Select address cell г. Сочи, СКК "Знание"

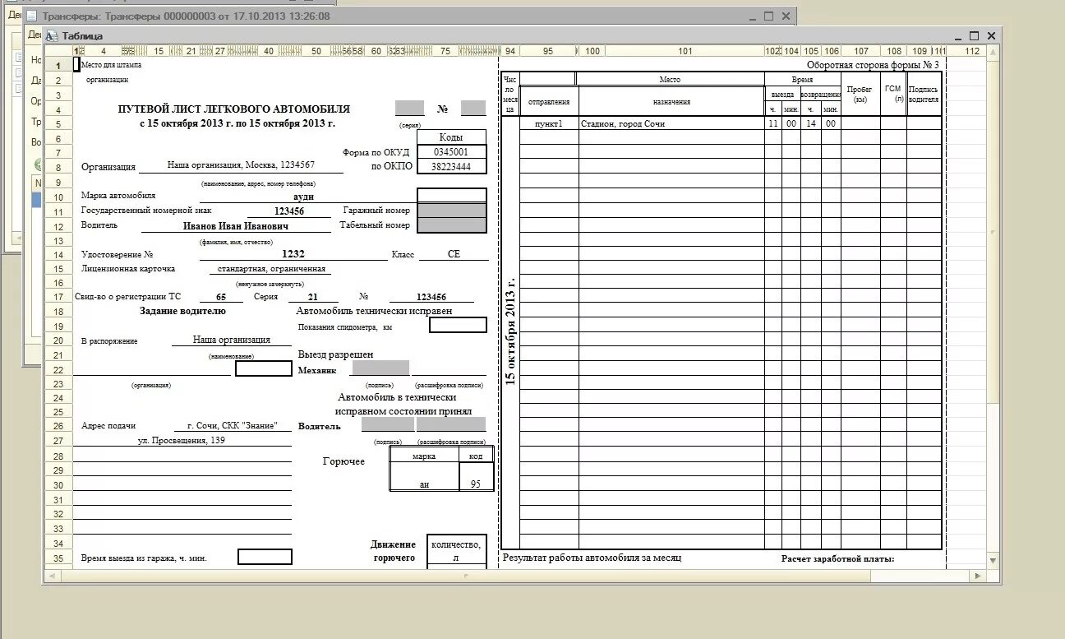[x=232, y=426]
